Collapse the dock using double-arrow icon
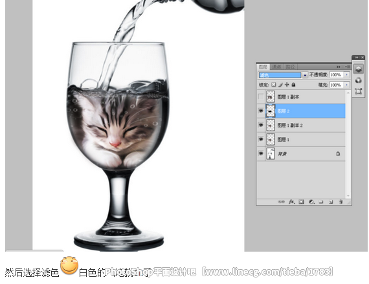This screenshot has width=369, height=284. (357, 57)
